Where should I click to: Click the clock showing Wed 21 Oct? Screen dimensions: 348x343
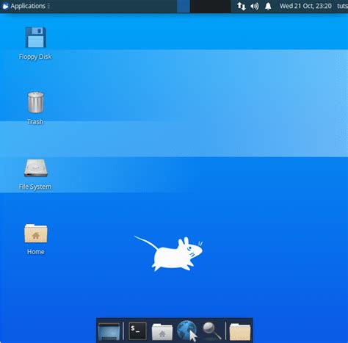click(x=305, y=6)
